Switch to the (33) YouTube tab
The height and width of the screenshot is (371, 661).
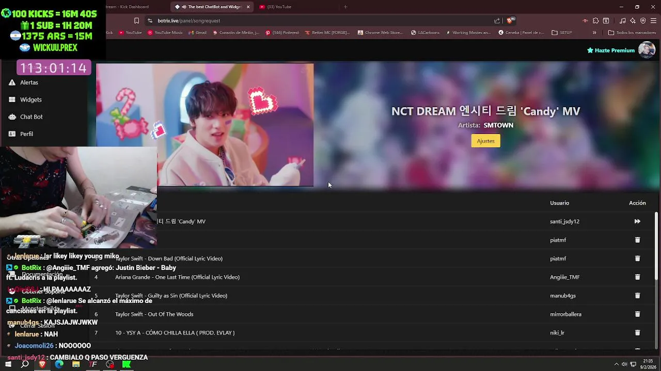point(279,7)
